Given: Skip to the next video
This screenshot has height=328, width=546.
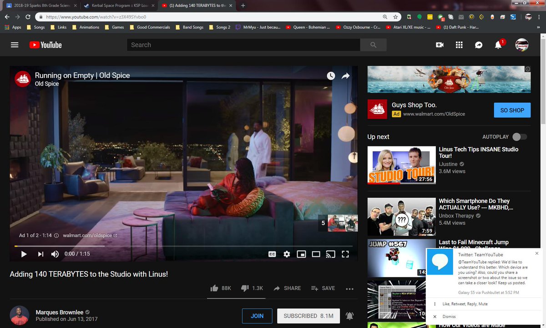Looking at the screenshot, I should coord(40,254).
